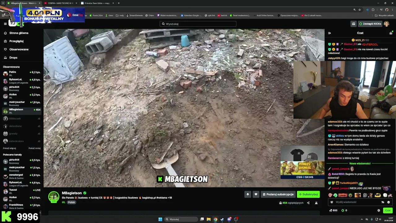This screenshot has height=223, width=396.
Task: Show hidden system tray icons
Action: 362,219
